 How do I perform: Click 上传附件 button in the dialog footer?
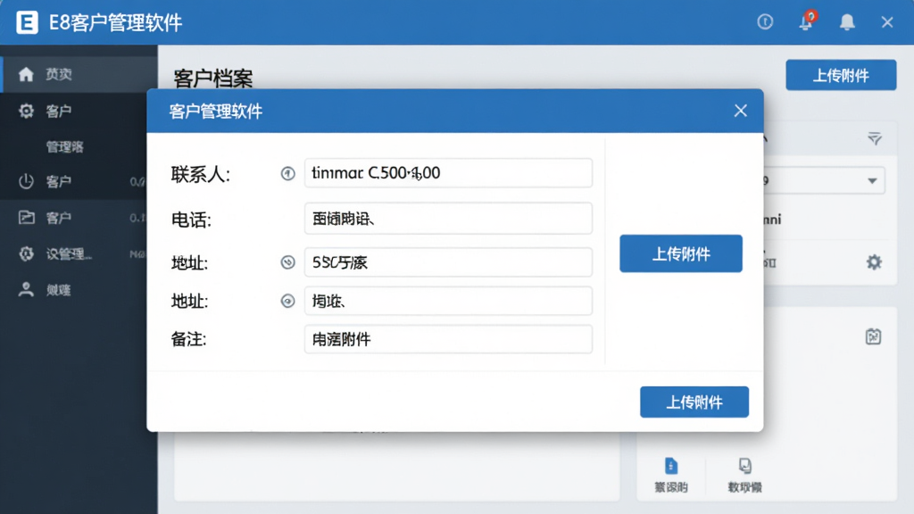click(694, 402)
